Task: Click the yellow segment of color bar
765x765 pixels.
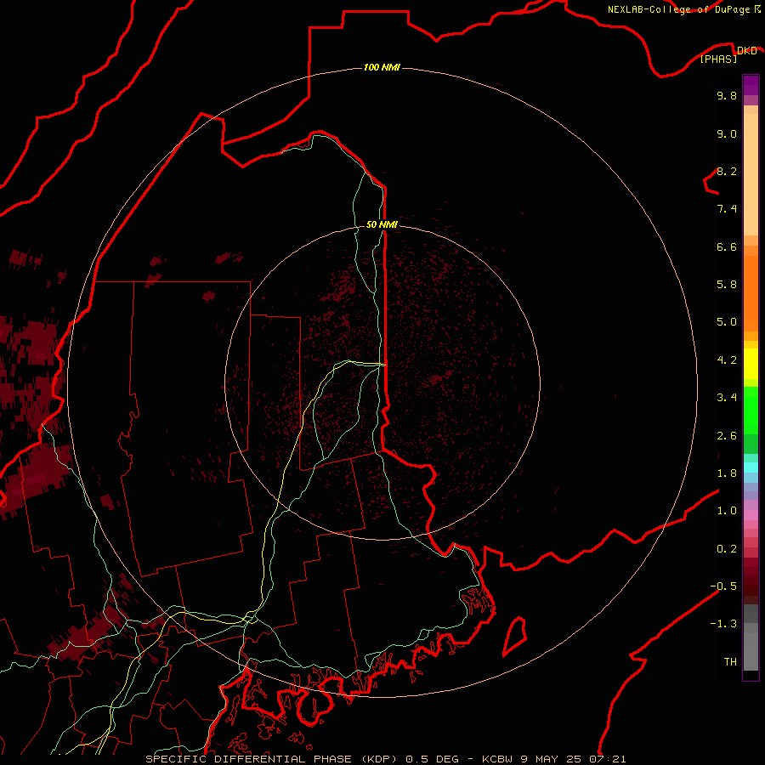Action: point(751,364)
